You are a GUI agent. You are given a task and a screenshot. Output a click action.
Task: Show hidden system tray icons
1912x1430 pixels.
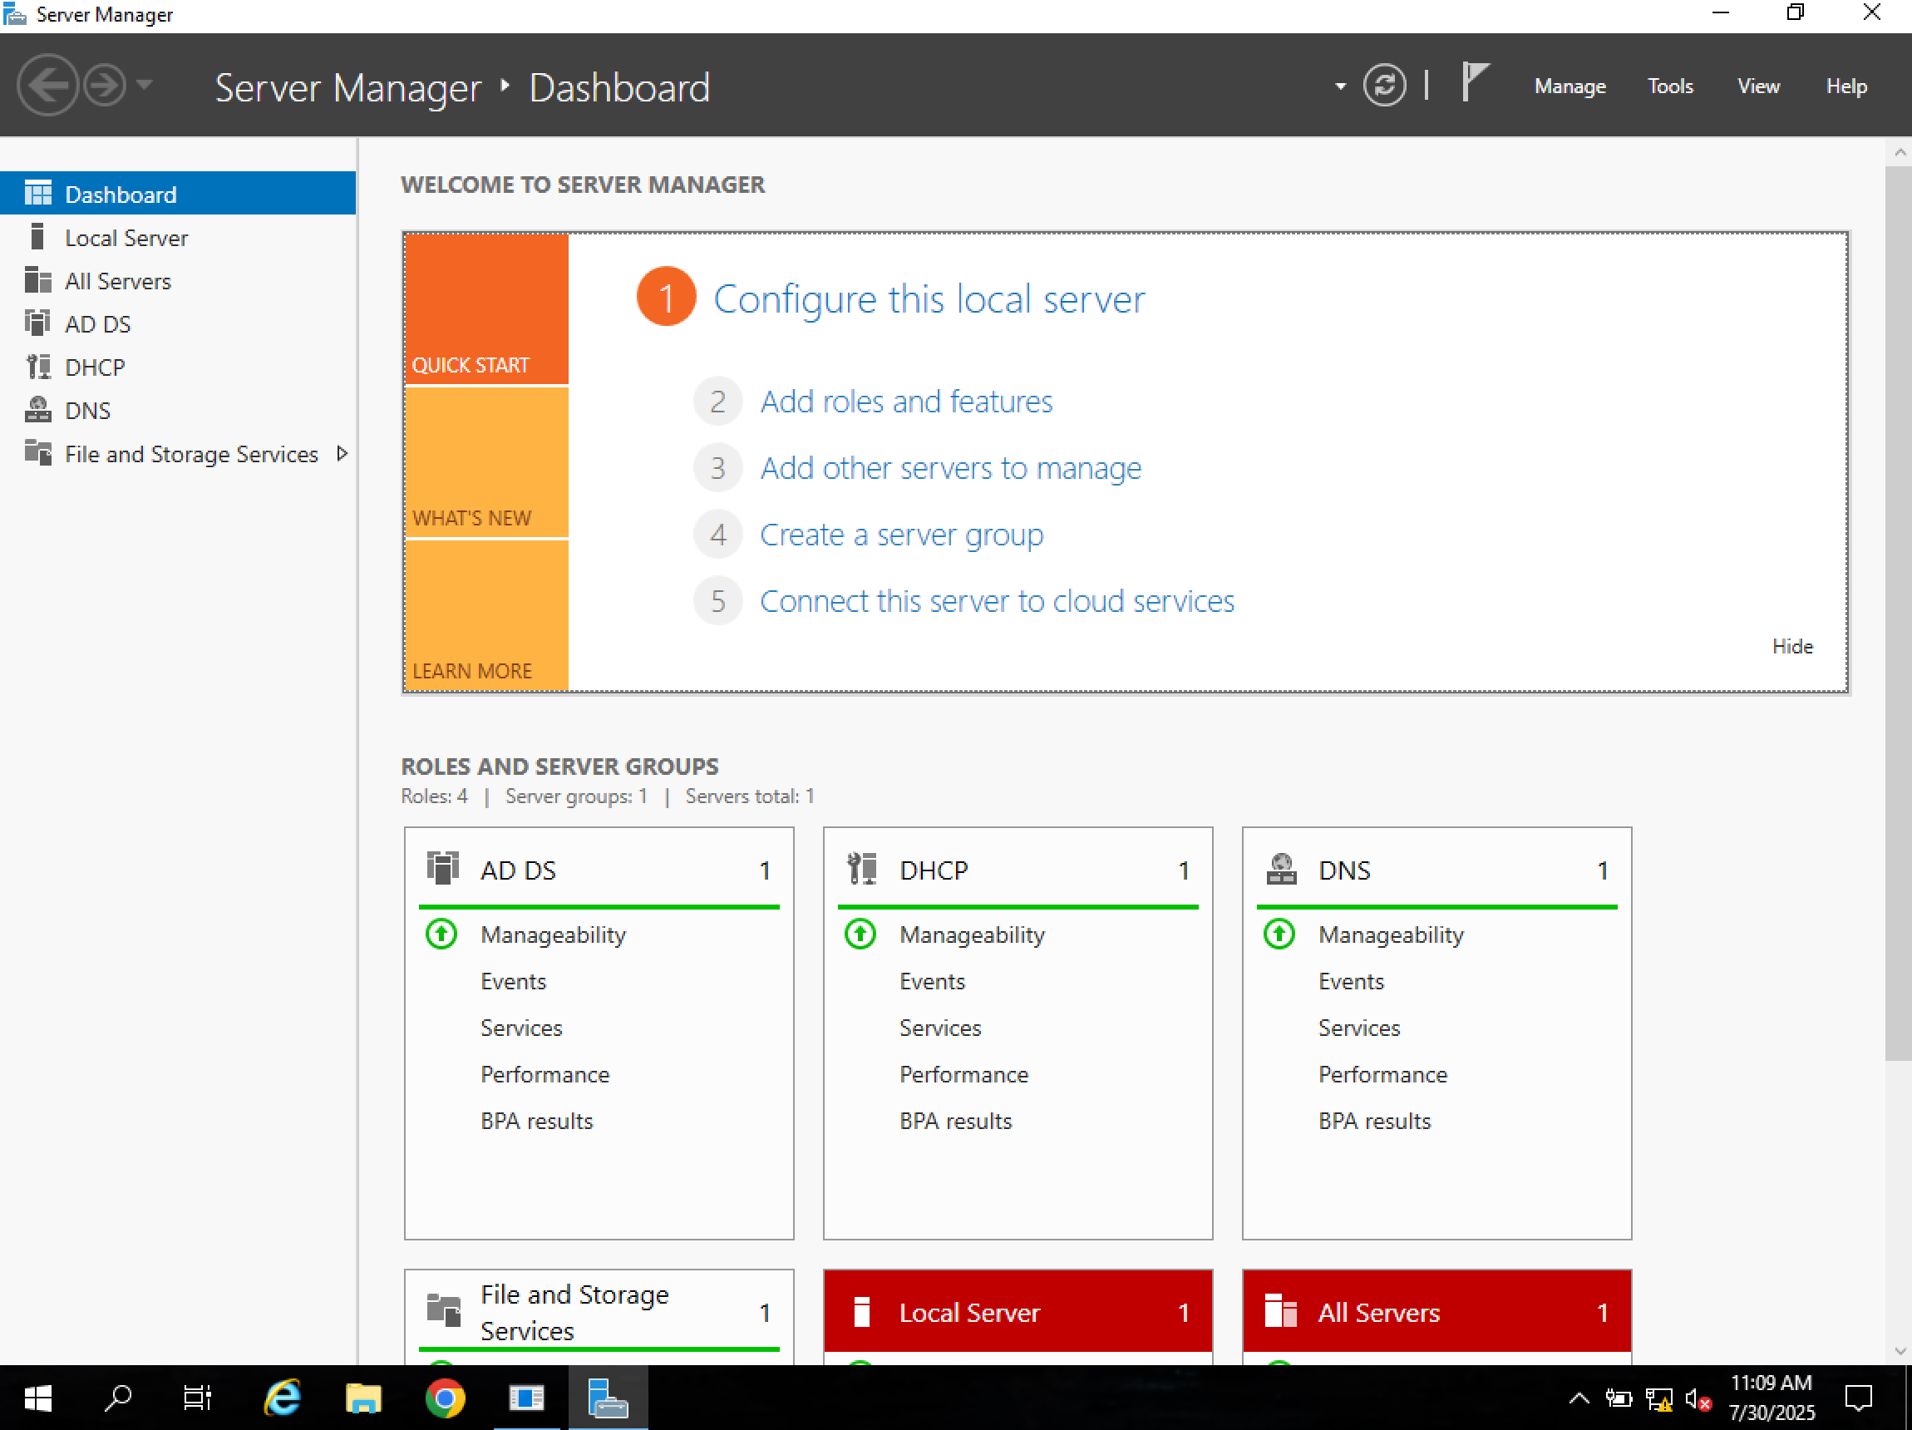(x=1579, y=1398)
